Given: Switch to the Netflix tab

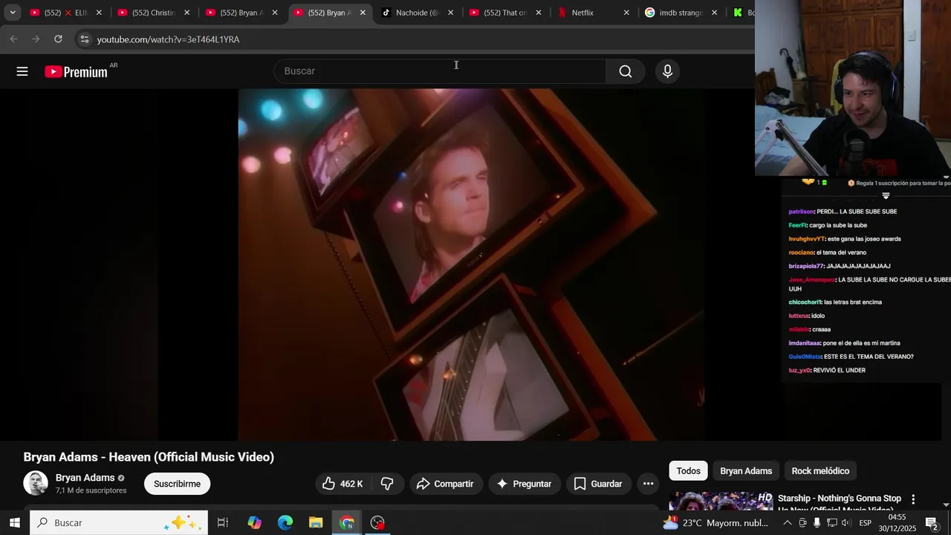Looking at the screenshot, I should (593, 13).
